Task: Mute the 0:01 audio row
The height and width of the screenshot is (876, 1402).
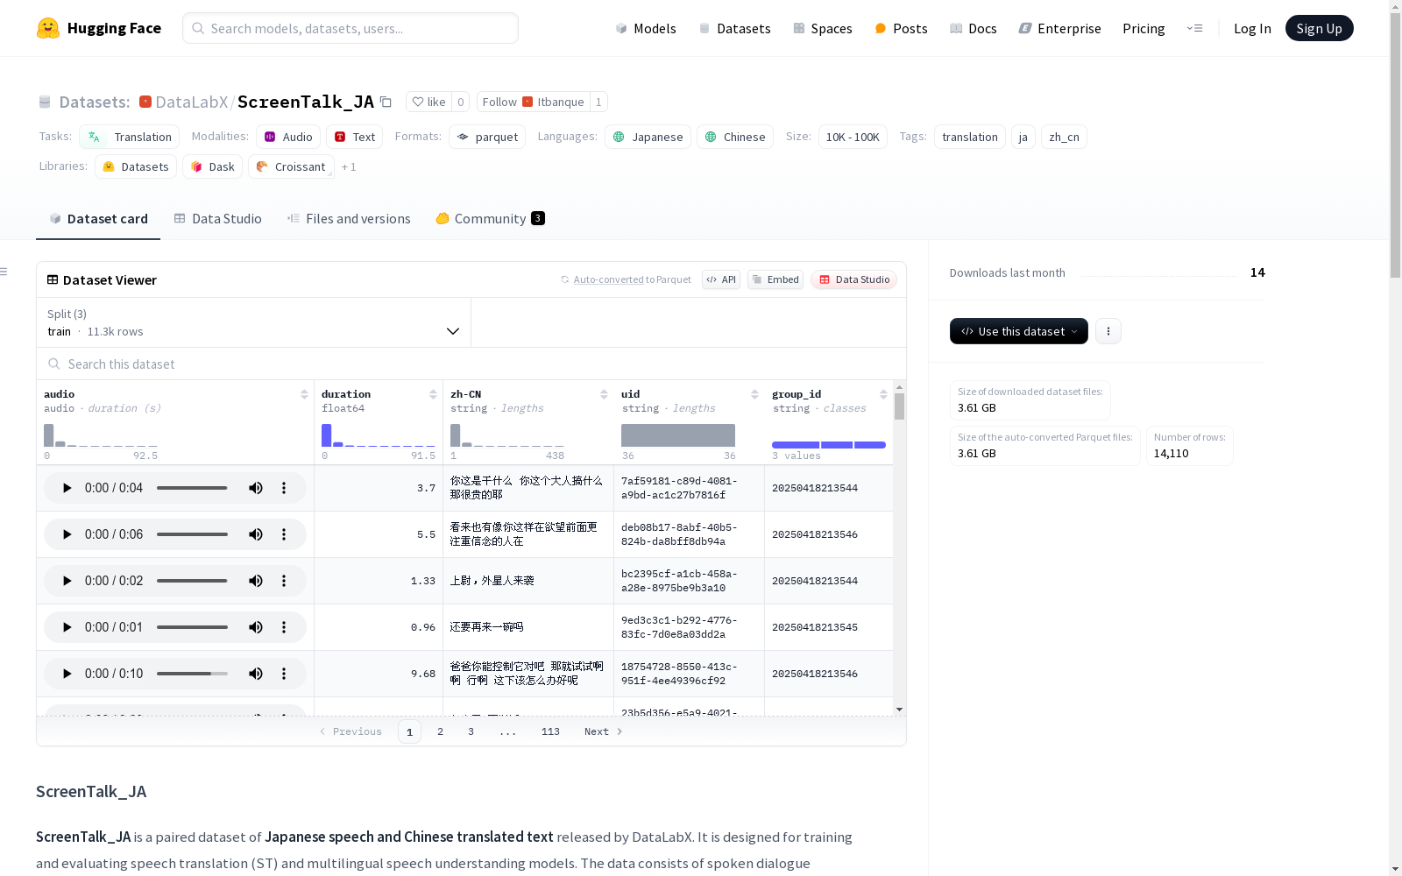Action: click(x=256, y=627)
